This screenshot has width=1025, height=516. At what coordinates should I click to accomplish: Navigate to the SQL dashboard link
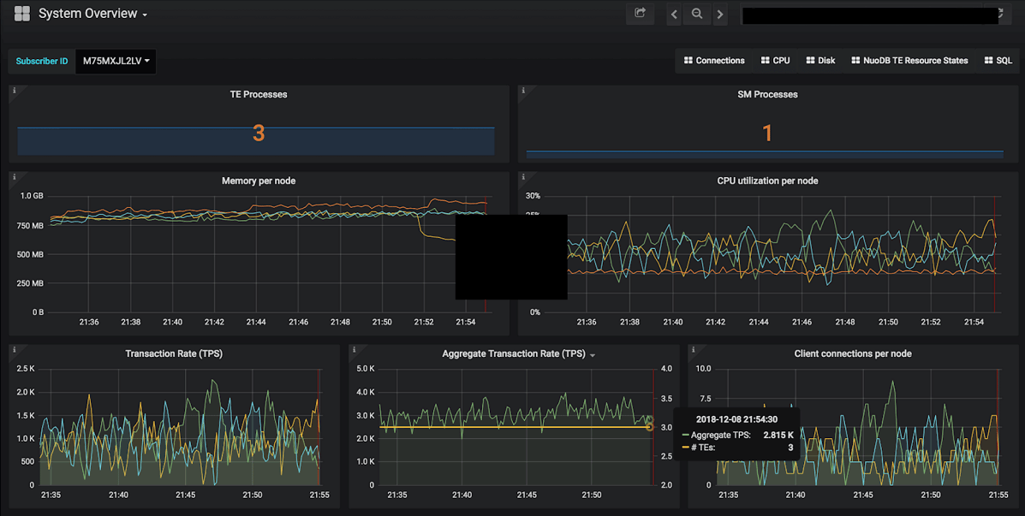point(998,61)
